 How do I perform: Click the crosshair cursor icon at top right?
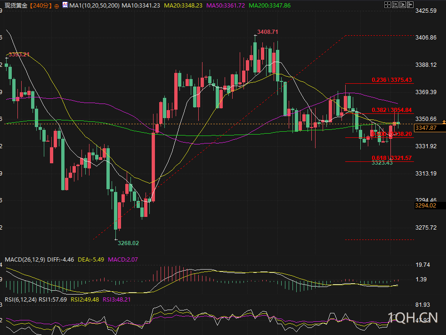point(388,5)
